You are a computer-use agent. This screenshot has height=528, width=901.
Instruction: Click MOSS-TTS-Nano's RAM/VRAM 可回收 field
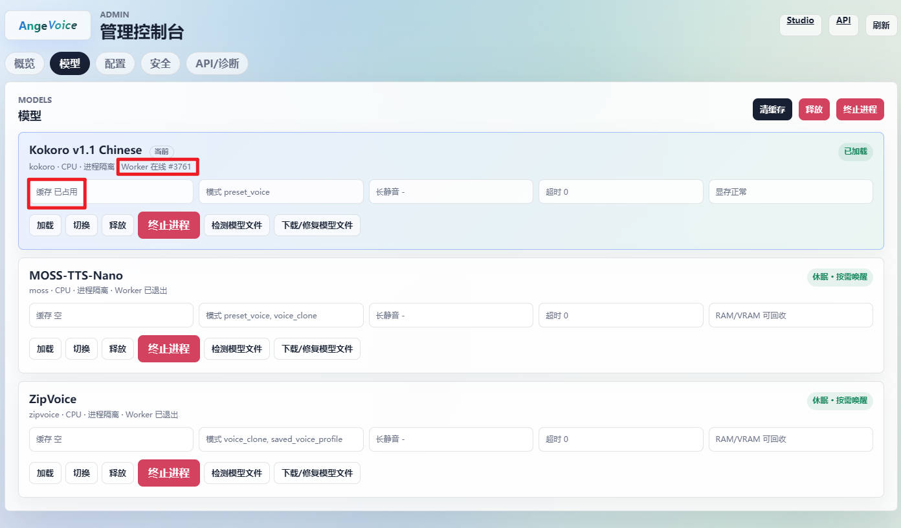tap(791, 315)
